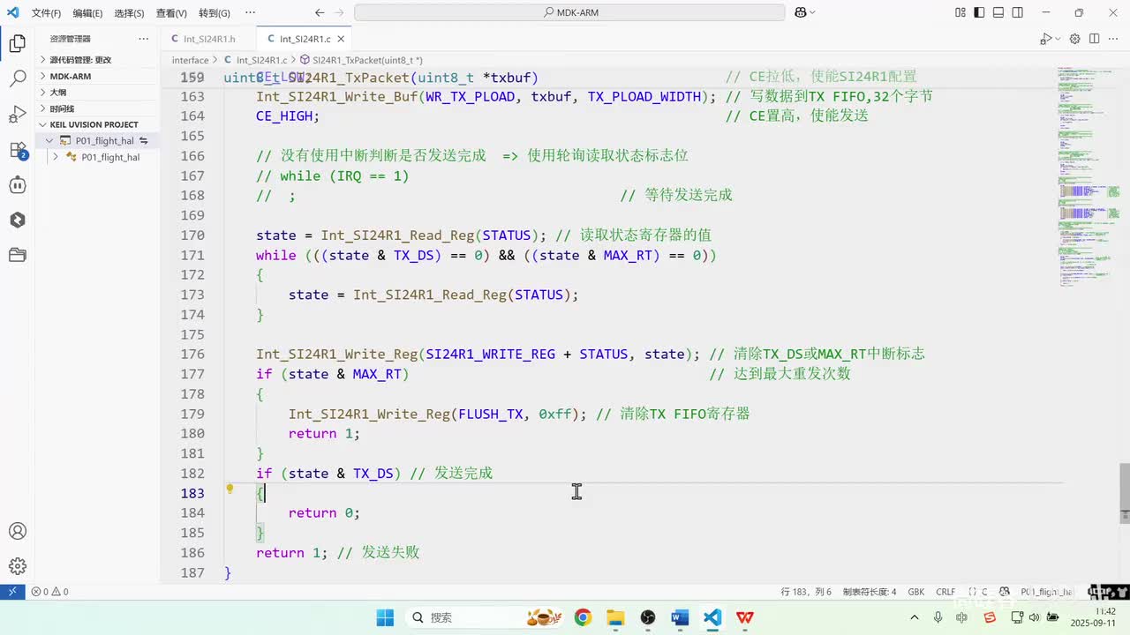Image resolution: width=1130 pixels, height=635 pixels.
Task: Open File Explorer from the taskbar
Action: pyautogui.click(x=615, y=617)
